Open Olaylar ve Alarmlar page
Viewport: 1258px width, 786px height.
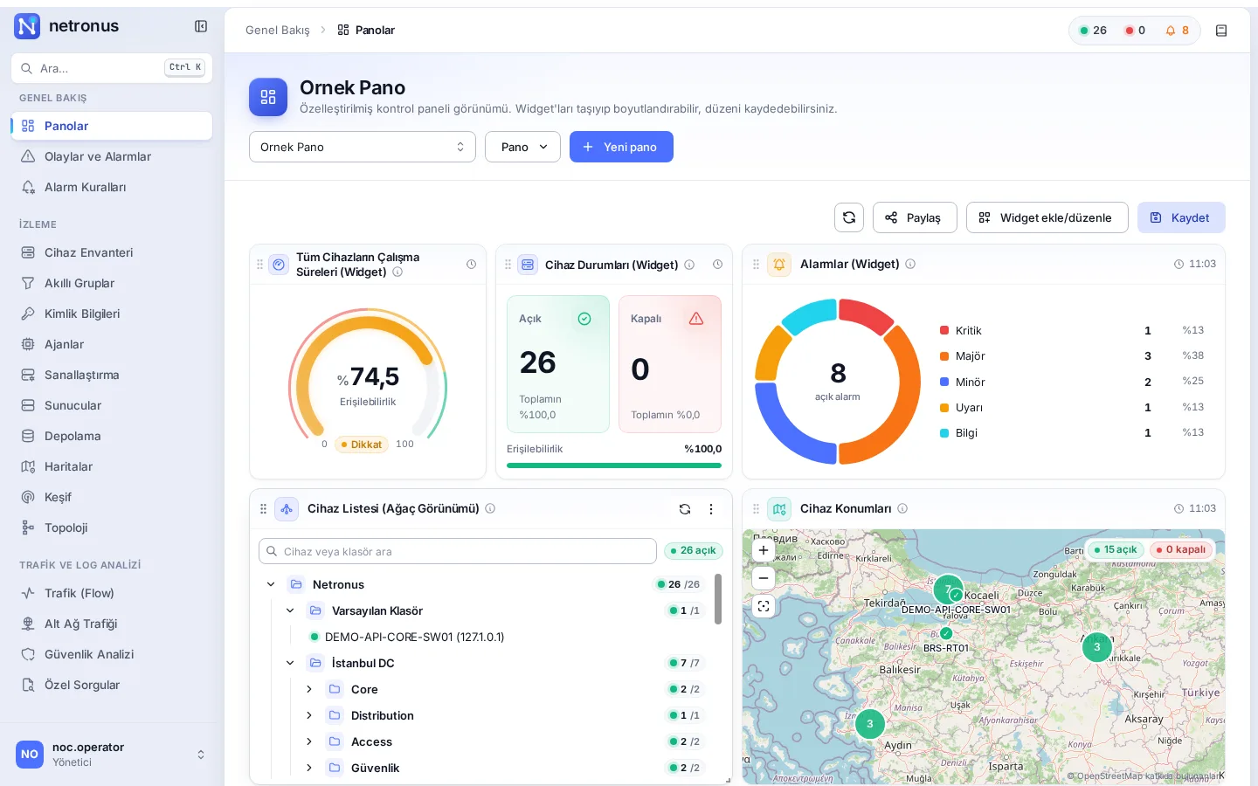point(112,156)
